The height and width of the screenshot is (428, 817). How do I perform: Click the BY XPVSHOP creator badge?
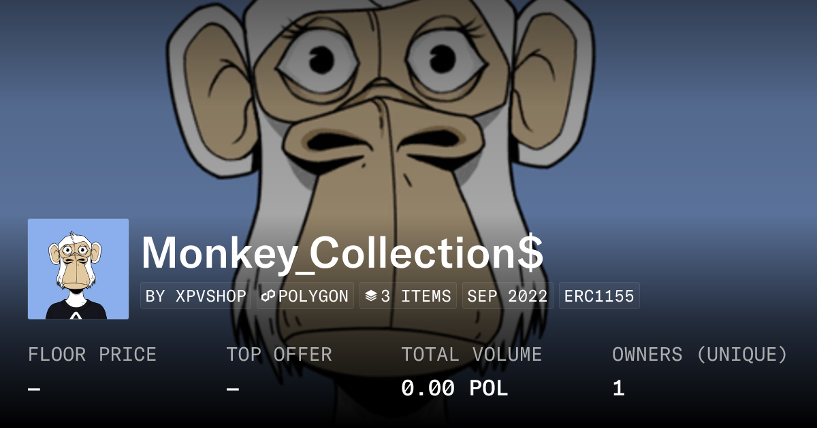click(195, 296)
